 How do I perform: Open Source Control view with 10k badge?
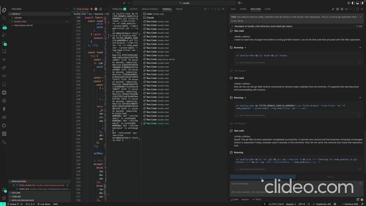(4, 27)
